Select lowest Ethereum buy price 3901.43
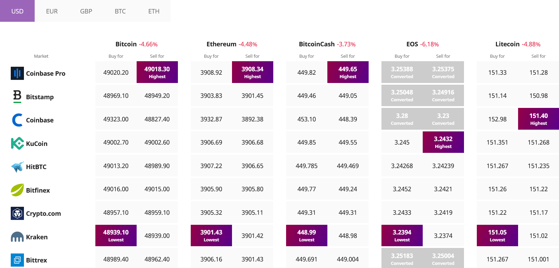The height and width of the screenshot is (268, 559). coord(211,235)
